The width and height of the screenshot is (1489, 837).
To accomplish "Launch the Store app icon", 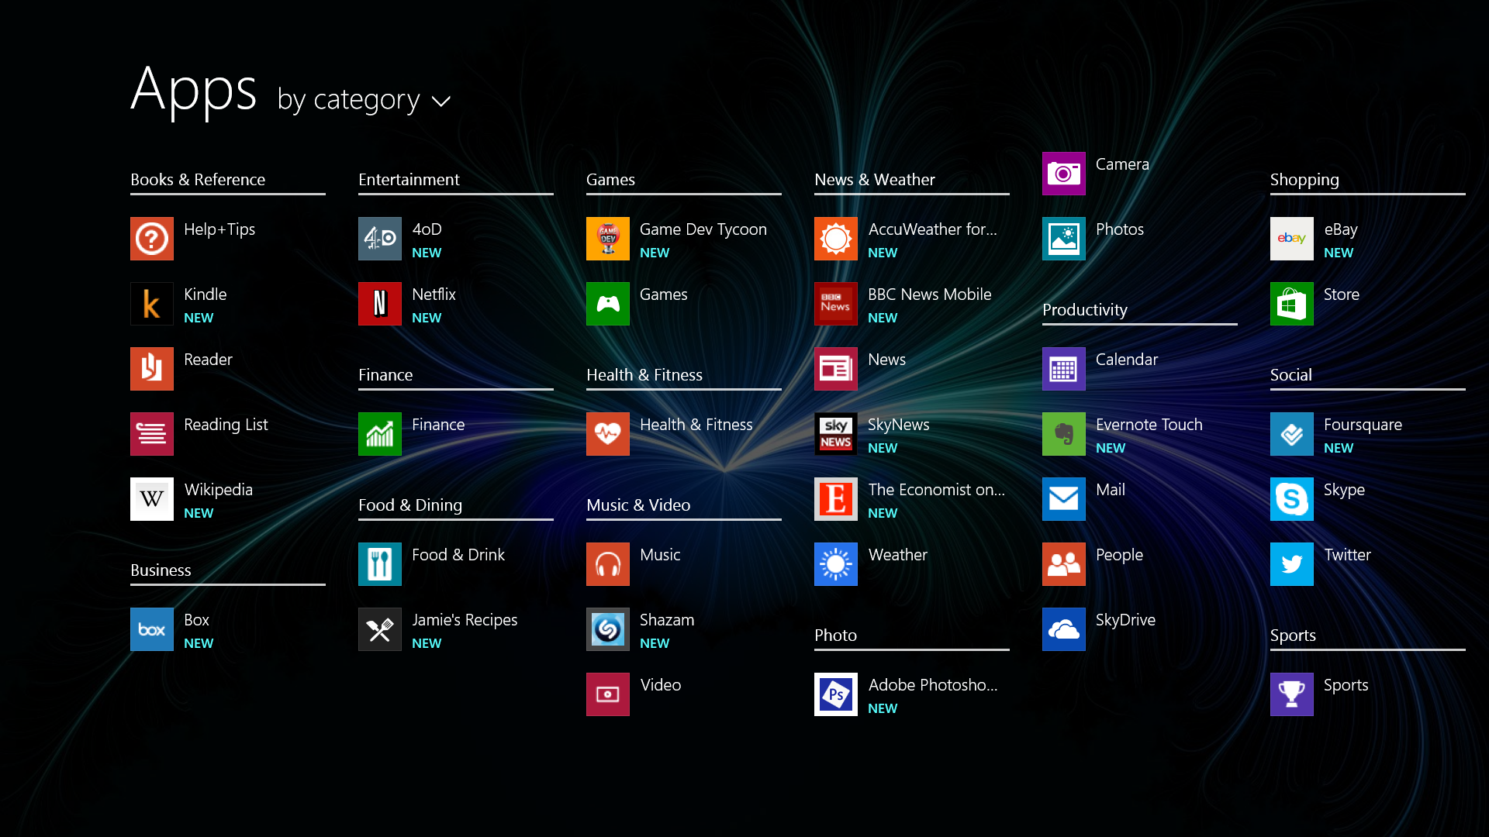I will [1292, 304].
